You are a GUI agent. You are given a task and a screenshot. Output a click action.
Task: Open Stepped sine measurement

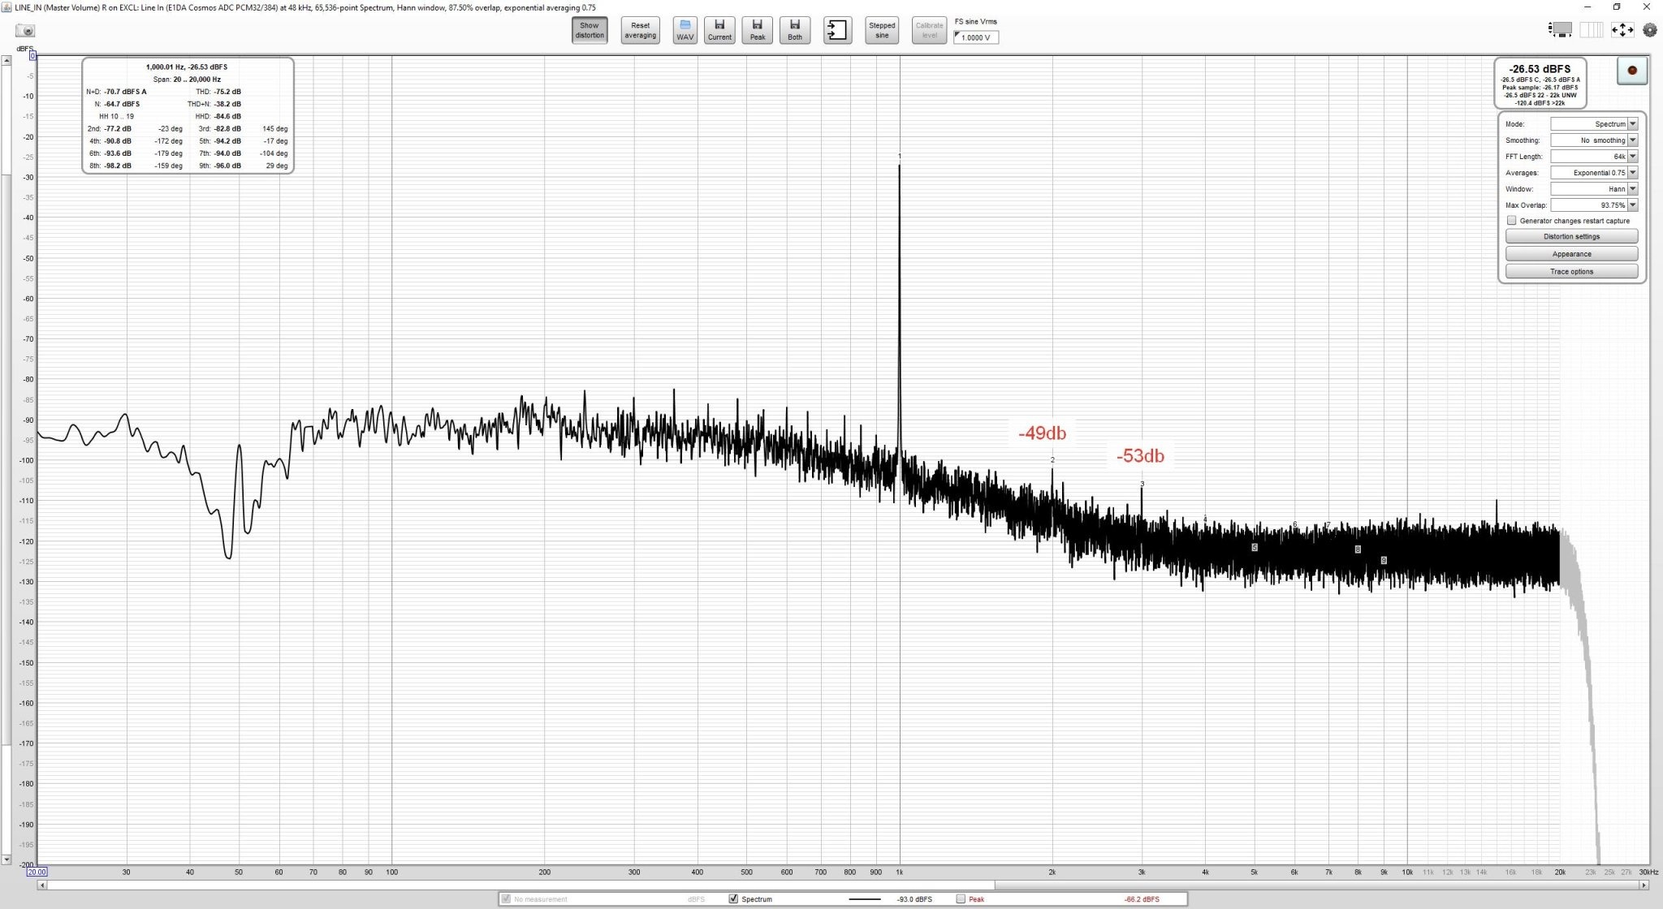882,30
